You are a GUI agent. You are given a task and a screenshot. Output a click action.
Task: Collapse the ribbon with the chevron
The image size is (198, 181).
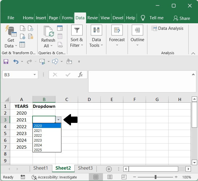click(193, 53)
